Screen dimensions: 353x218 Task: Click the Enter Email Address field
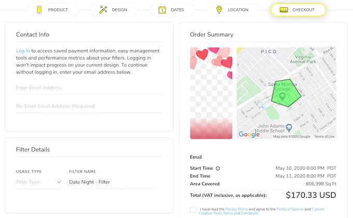(x=89, y=88)
